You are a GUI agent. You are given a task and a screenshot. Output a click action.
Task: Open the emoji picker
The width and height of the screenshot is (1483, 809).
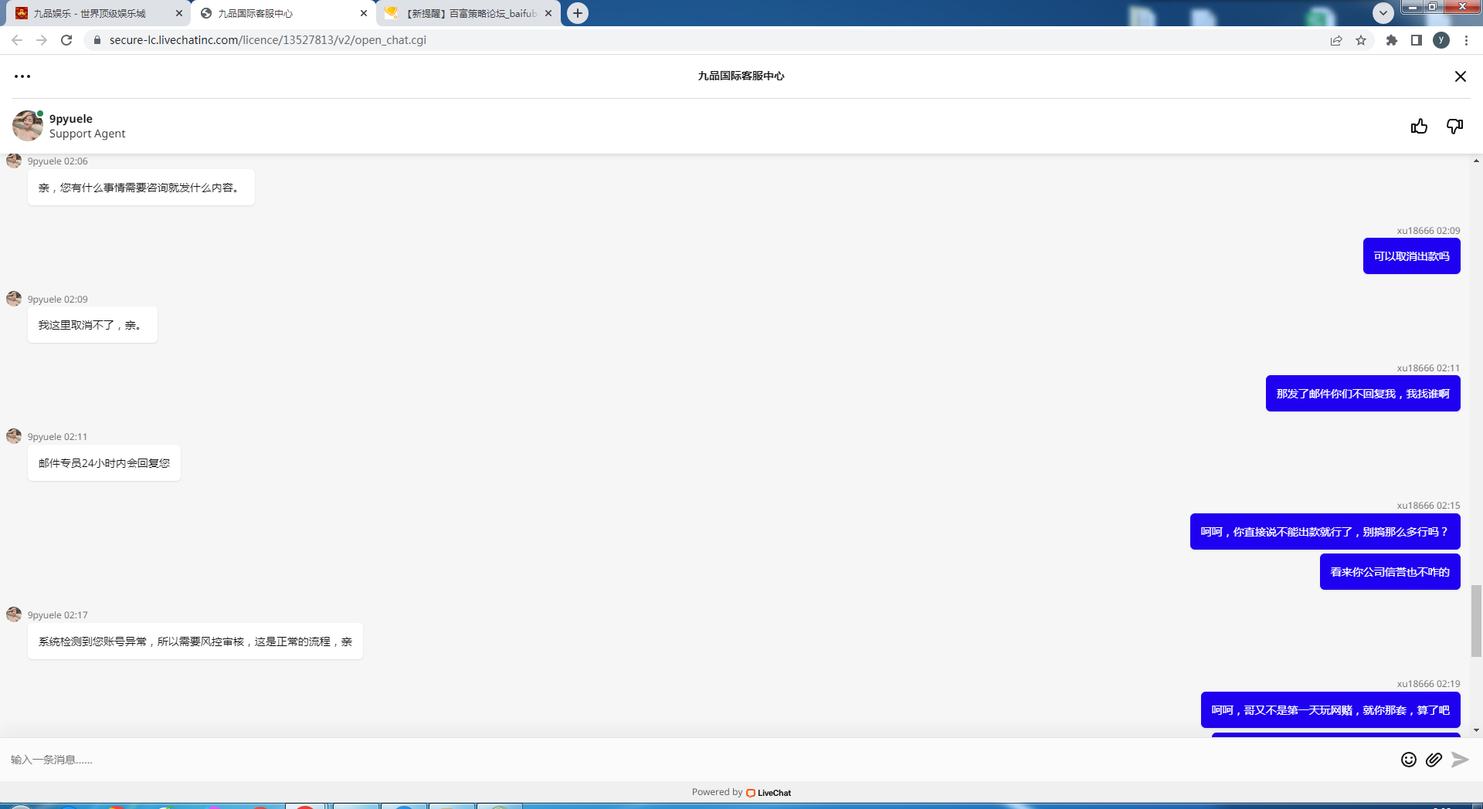(1409, 760)
